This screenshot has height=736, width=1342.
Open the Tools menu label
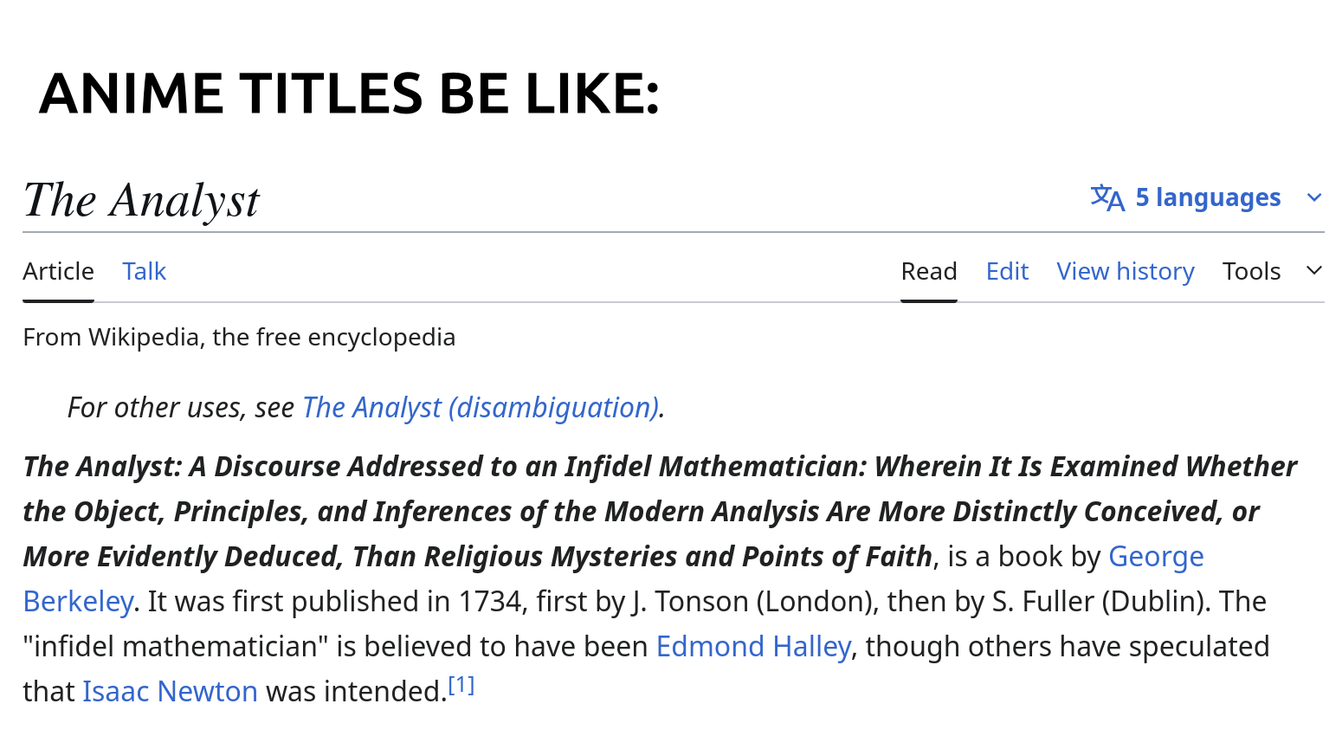(x=1251, y=272)
